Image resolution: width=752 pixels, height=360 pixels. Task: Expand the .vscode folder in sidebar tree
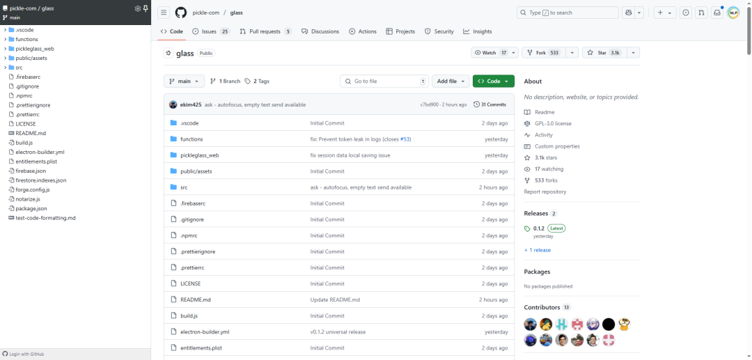pyautogui.click(x=6, y=30)
